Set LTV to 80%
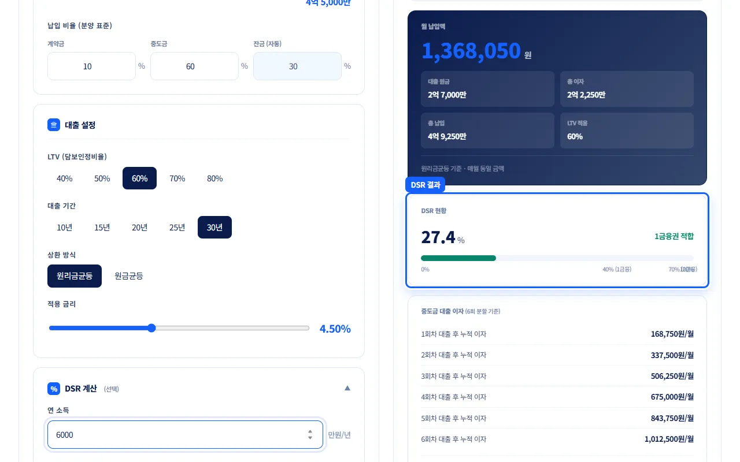The width and height of the screenshot is (740, 462). pyautogui.click(x=215, y=178)
